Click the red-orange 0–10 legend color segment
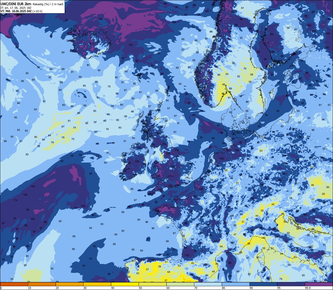 14,284
